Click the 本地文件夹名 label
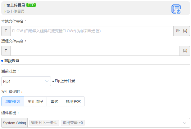191x129 pixels. point(14,21)
